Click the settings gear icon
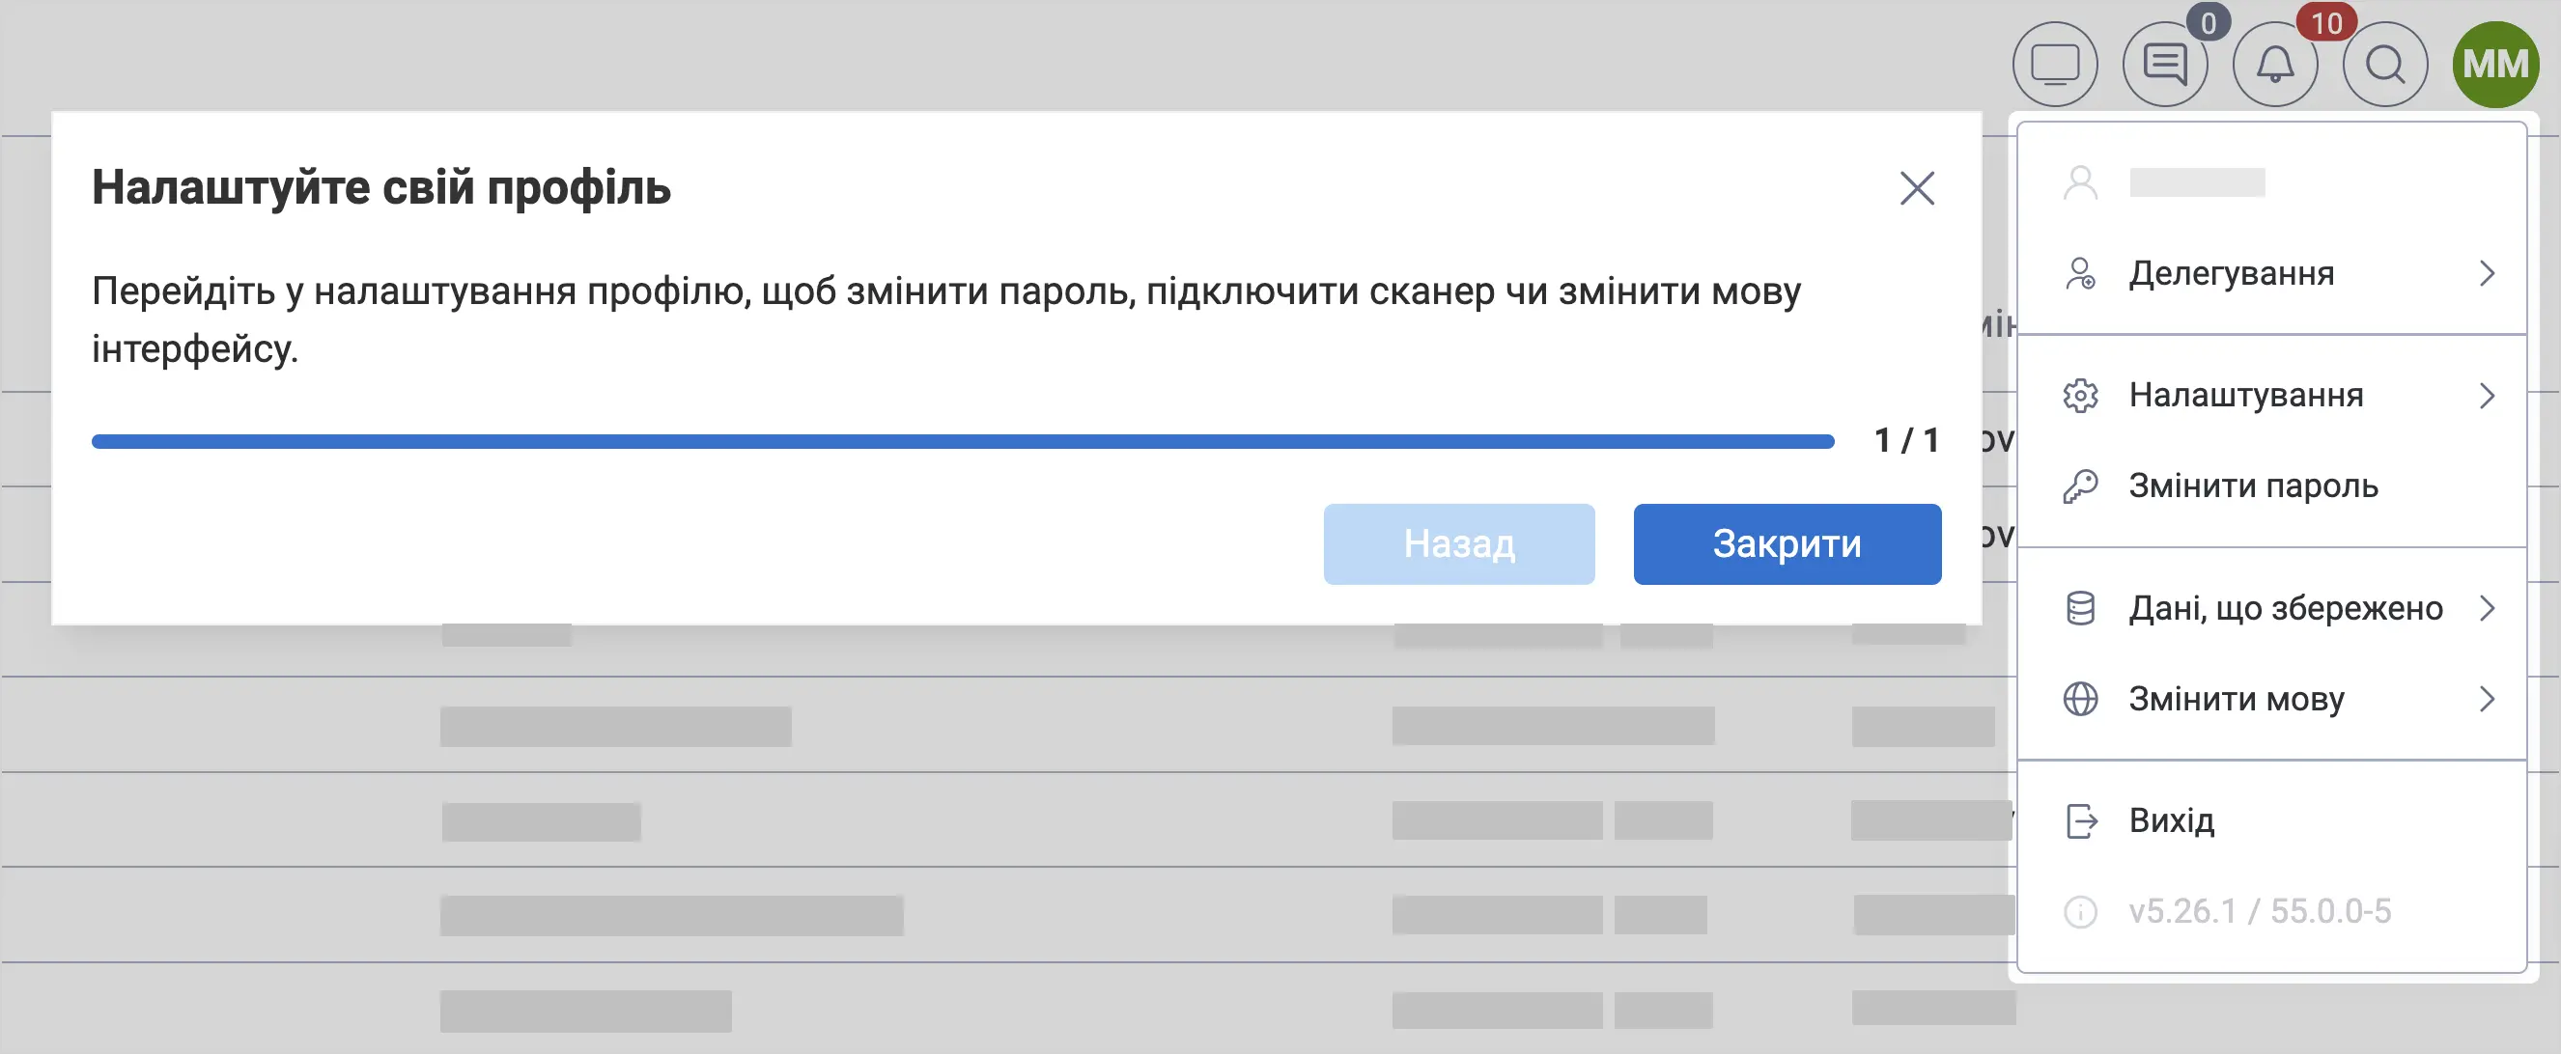2561x1054 pixels. tap(2080, 396)
